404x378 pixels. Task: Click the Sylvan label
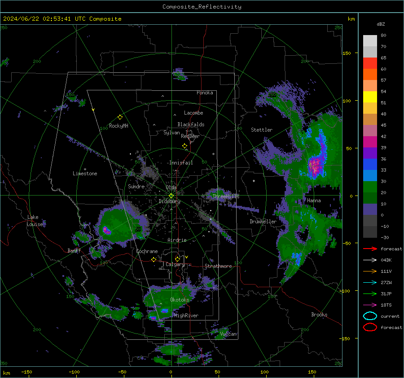pos(171,133)
